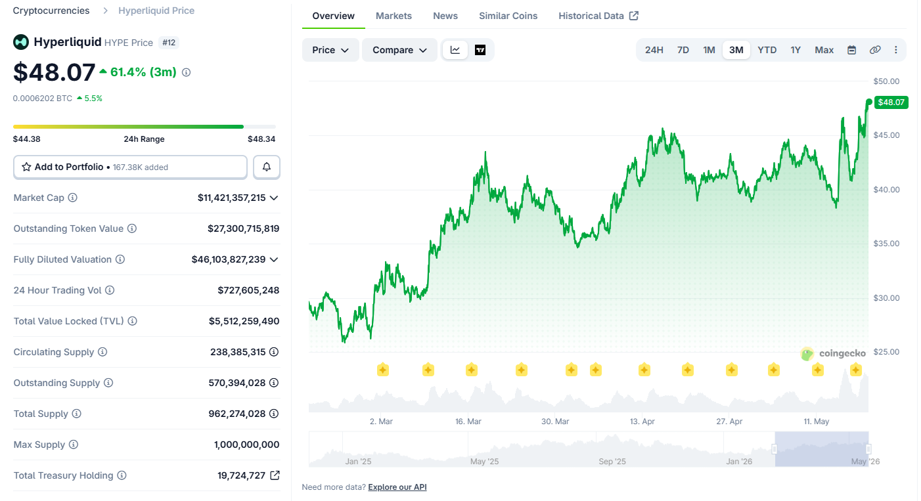Screen dimensions: 921x501
Task: Click the price alert bell icon
Action: [267, 167]
